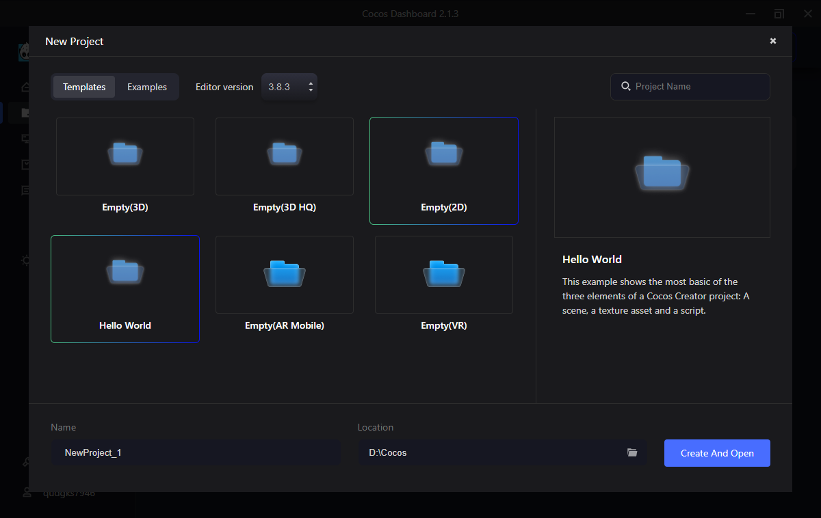This screenshot has height=518, width=821.
Task: Open the Editor version 3.8.3 dropdown
Action: (x=289, y=87)
